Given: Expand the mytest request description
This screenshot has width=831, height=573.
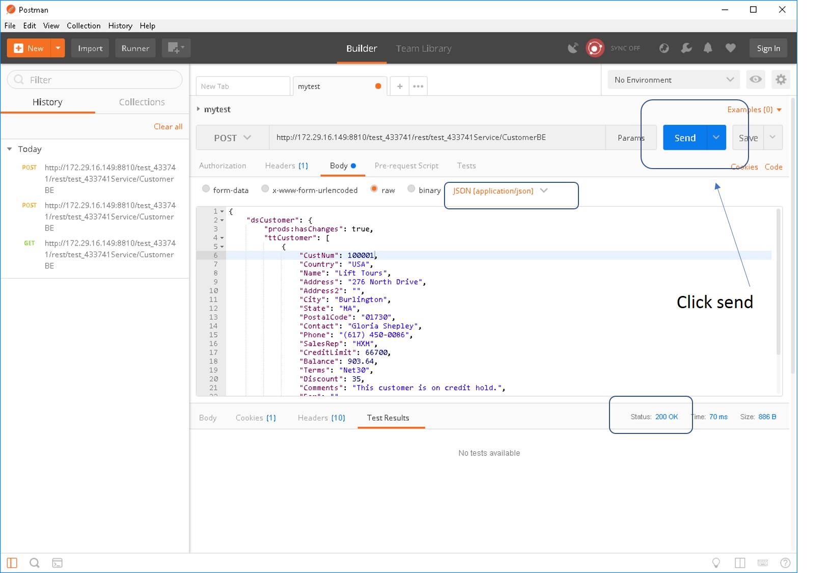Looking at the screenshot, I should pyautogui.click(x=198, y=109).
